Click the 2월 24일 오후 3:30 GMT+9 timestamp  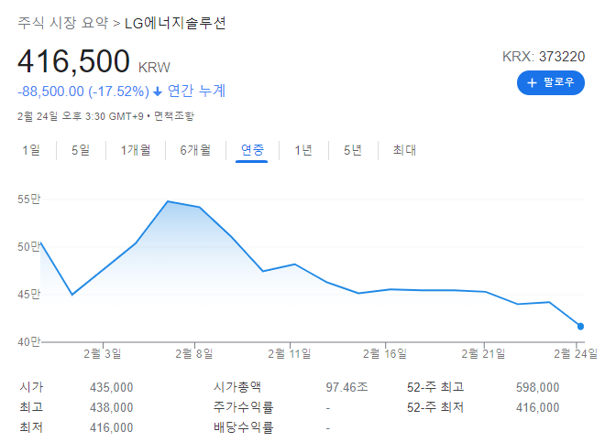tap(81, 116)
